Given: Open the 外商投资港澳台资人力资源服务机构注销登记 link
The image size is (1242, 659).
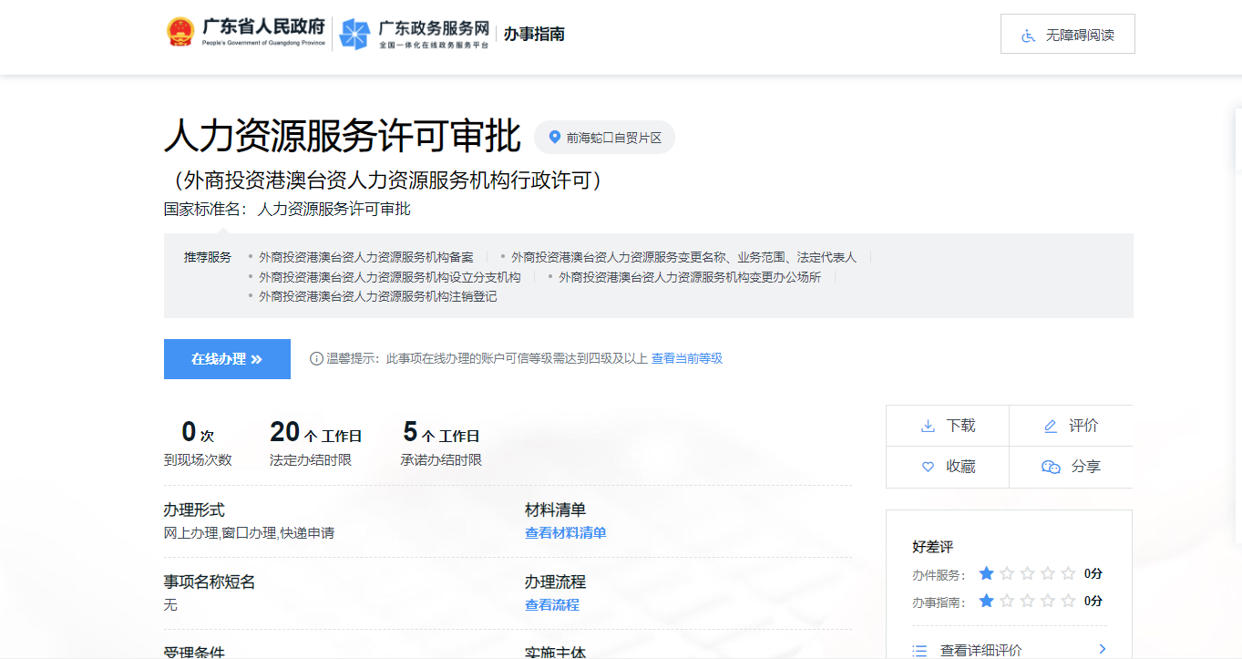Looking at the screenshot, I should coord(380,296).
